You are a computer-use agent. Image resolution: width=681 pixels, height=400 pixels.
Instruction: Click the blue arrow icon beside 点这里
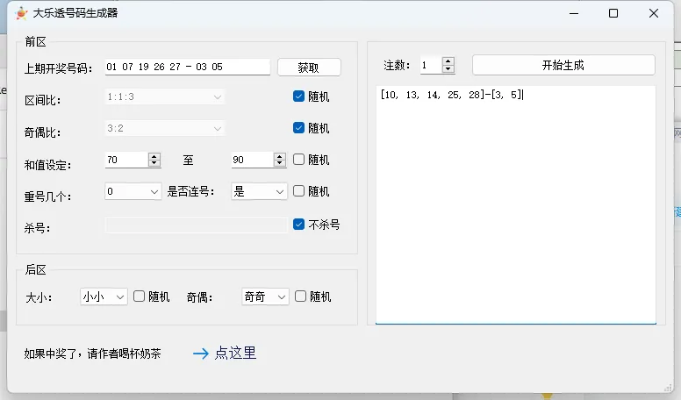(x=200, y=354)
